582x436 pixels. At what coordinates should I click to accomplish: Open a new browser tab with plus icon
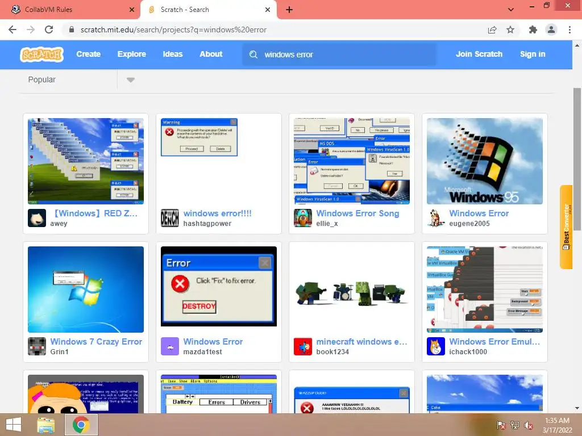click(x=289, y=10)
